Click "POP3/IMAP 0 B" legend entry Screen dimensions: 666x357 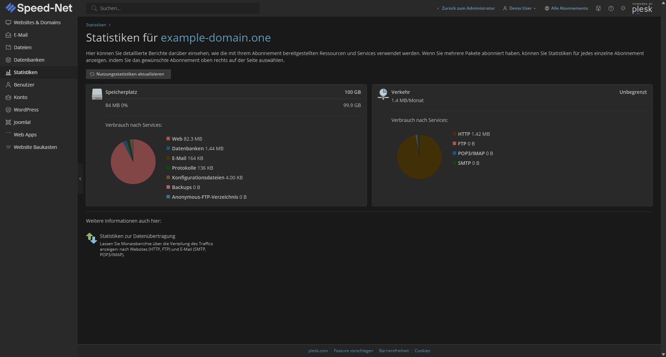pyautogui.click(x=476, y=153)
